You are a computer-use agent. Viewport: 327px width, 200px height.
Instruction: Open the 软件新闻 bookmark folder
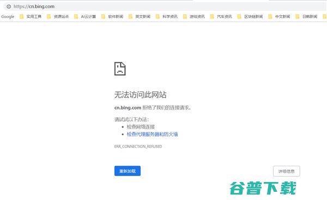point(112,16)
